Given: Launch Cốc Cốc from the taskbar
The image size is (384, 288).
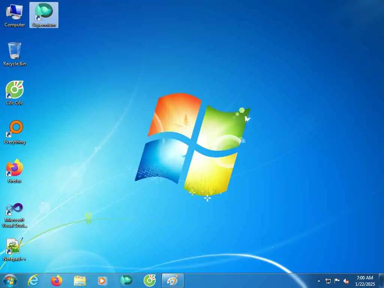Looking at the screenshot, I should 149,280.
